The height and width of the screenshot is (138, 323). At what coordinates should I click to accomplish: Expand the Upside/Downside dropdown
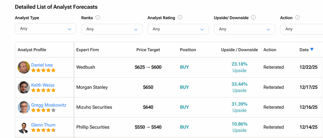click(244, 29)
